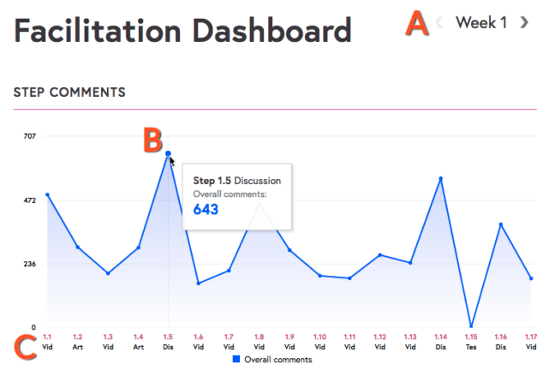Image resolution: width=555 pixels, height=382 pixels.
Task: Click the Facilitation Dashboard title
Action: coord(182,32)
